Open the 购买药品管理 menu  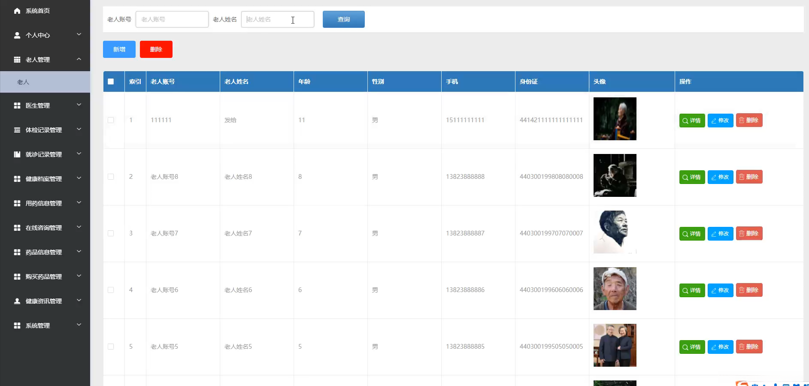click(45, 277)
